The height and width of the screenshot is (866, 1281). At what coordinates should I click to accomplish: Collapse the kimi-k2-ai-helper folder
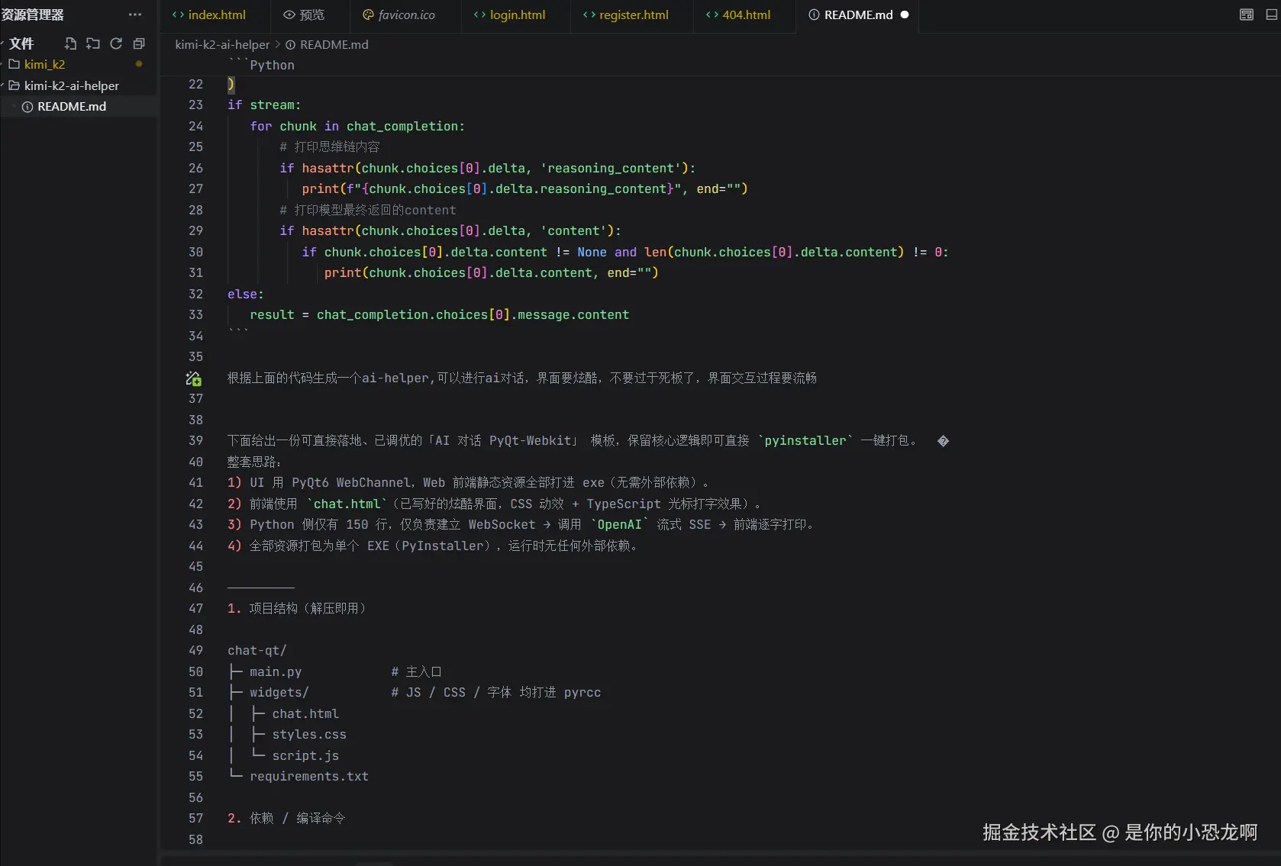71,85
